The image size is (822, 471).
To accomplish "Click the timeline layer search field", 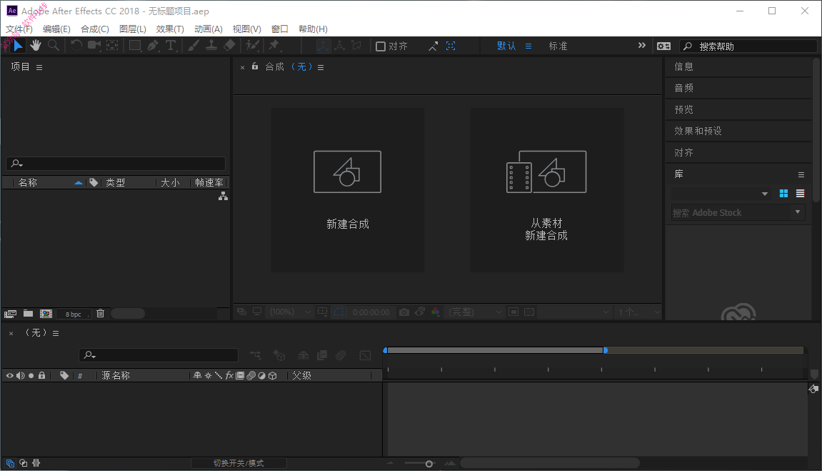I will point(159,355).
